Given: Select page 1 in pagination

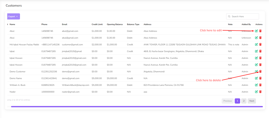Looking at the screenshot, I should pyautogui.click(x=237, y=101).
